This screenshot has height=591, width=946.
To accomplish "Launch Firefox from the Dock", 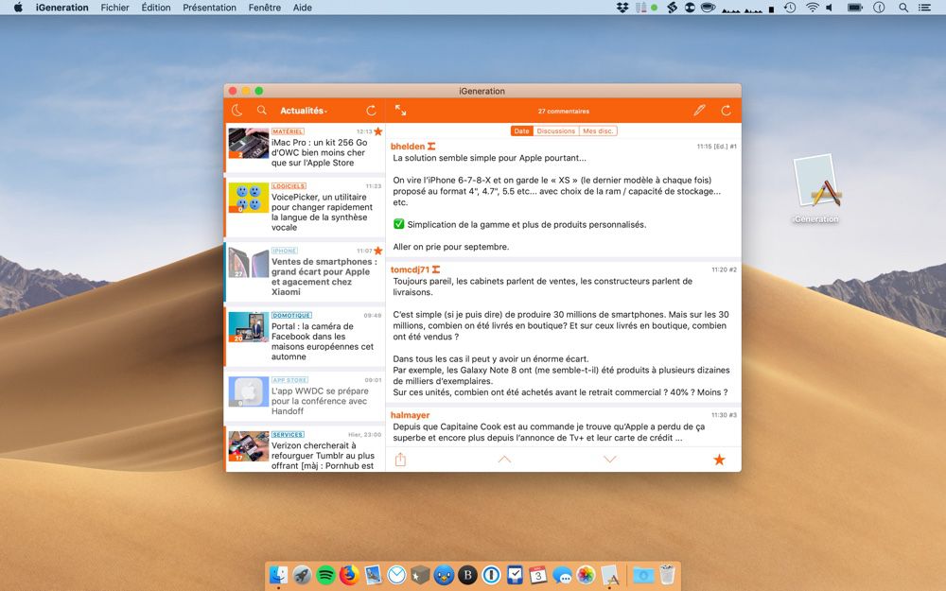I will pyautogui.click(x=349, y=575).
